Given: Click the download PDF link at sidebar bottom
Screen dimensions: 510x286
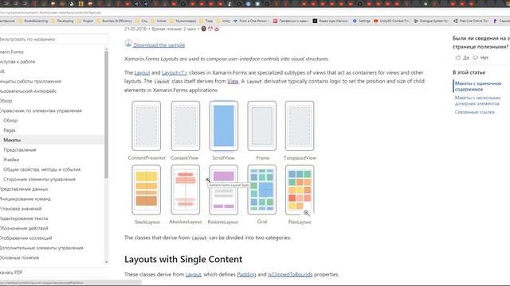Looking at the screenshot, I should [11, 272].
